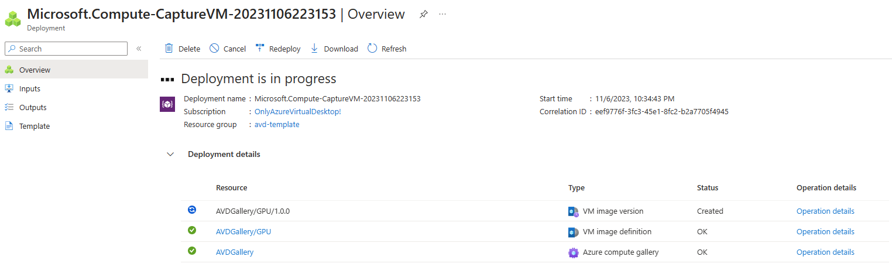The image size is (892, 277).
Task: Click the Delete toolbar label
Action: [x=189, y=49]
